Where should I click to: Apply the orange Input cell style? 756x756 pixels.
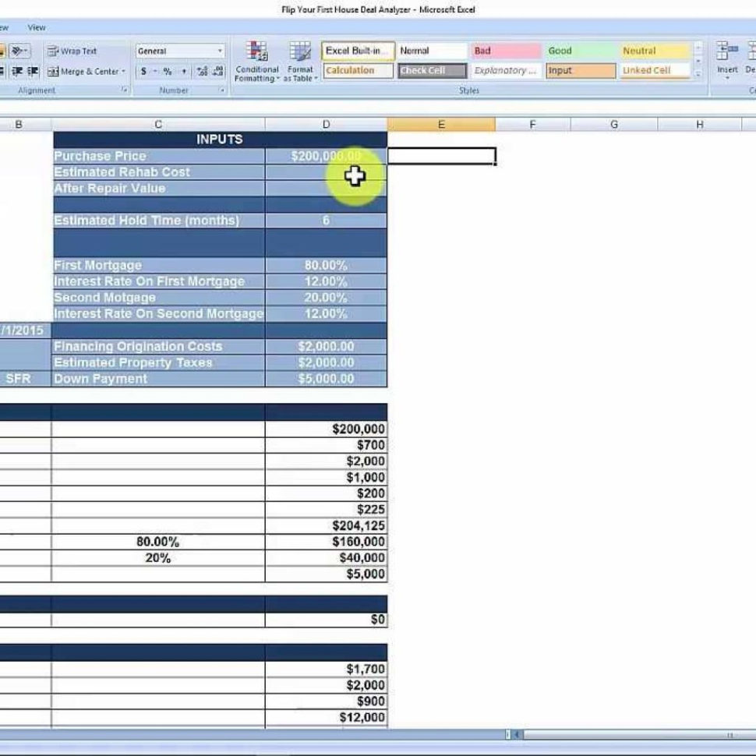tap(581, 70)
